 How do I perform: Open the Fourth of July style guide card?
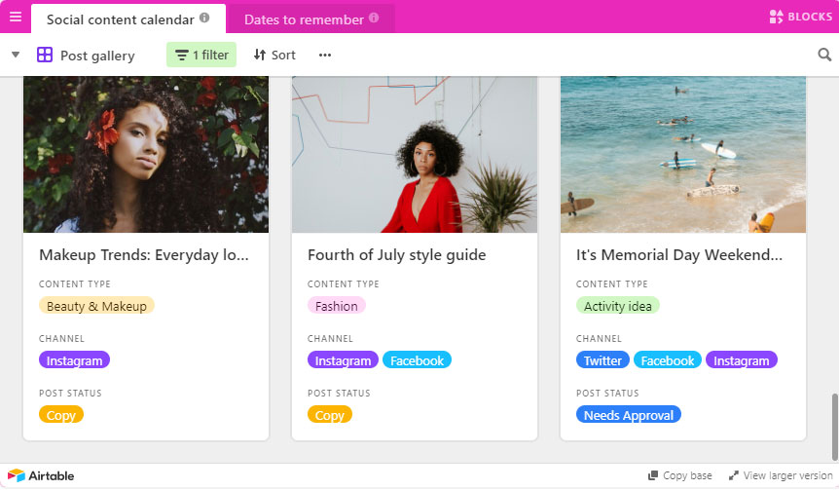415,258
